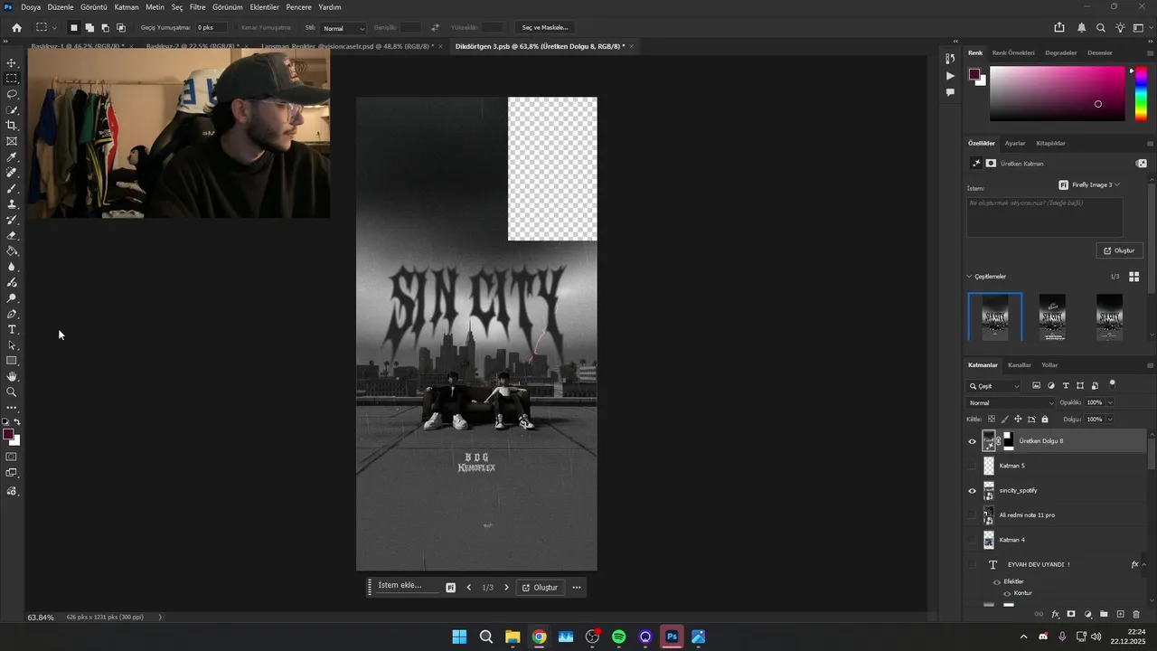
Task: Add a layer mask from panel bottom
Action: pyautogui.click(x=1071, y=614)
